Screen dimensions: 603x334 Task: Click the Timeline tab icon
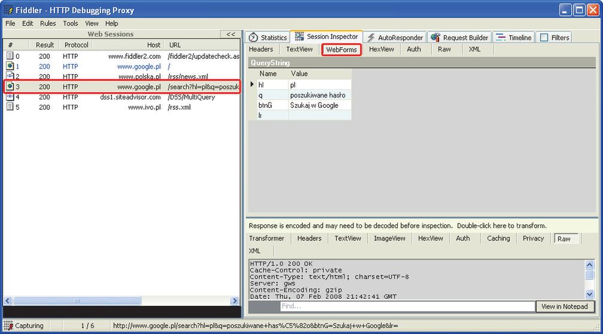[500, 37]
